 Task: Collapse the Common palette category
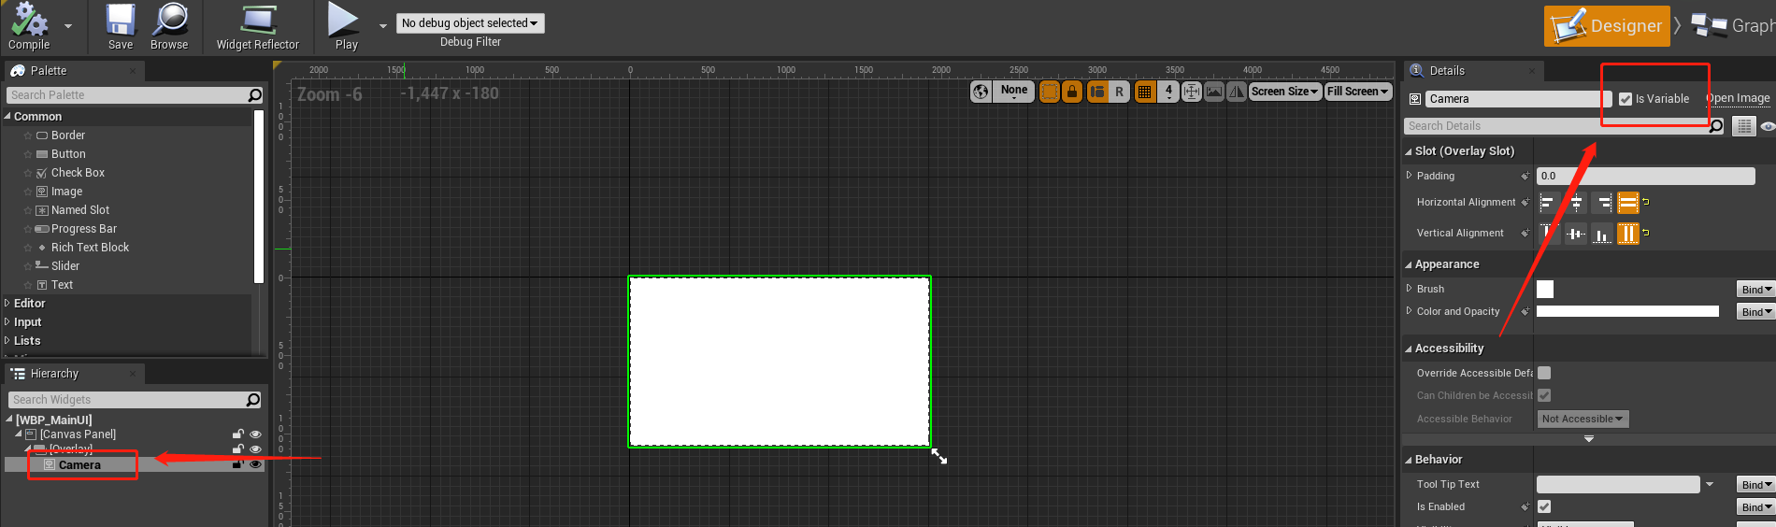[x=7, y=117]
